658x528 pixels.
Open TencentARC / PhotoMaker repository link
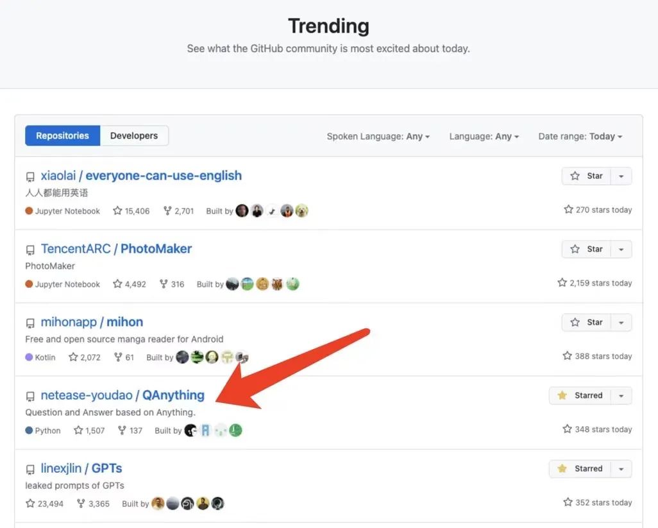(116, 249)
